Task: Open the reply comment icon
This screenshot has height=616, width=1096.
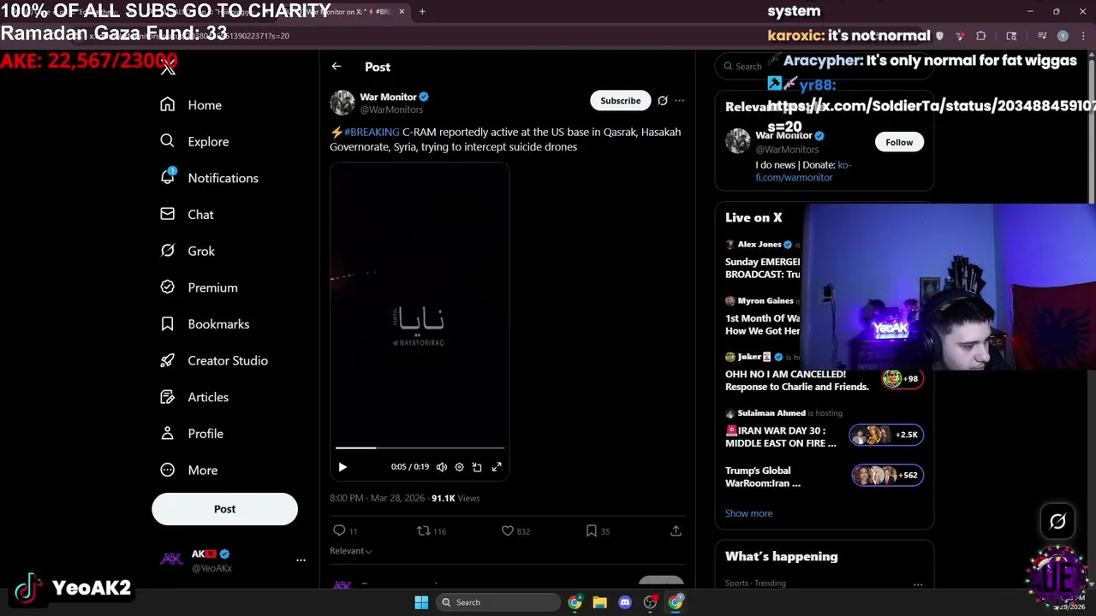Action: [x=339, y=531]
